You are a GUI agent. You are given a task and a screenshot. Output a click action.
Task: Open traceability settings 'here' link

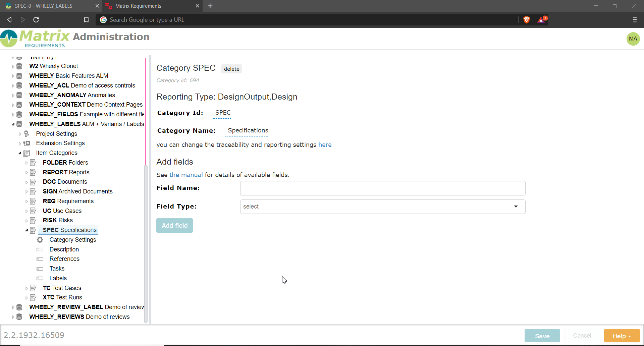pyautogui.click(x=325, y=145)
